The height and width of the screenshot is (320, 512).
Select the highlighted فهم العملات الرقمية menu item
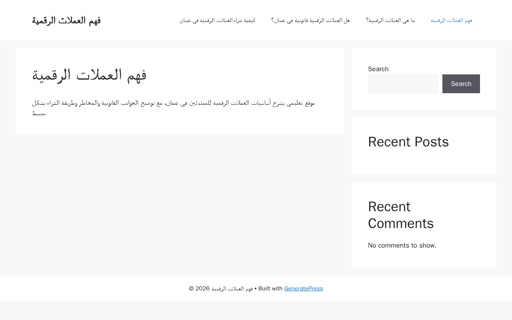(451, 20)
